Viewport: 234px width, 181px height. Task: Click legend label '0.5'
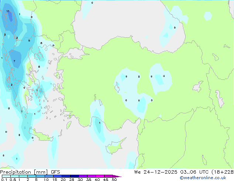(x=13, y=180)
